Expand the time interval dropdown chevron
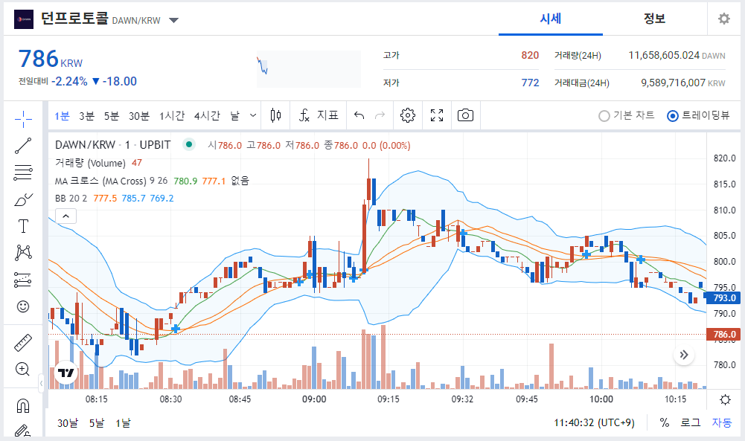Viewport: 745px width, 441px height. pyautogui.click(x=253, y=115)
